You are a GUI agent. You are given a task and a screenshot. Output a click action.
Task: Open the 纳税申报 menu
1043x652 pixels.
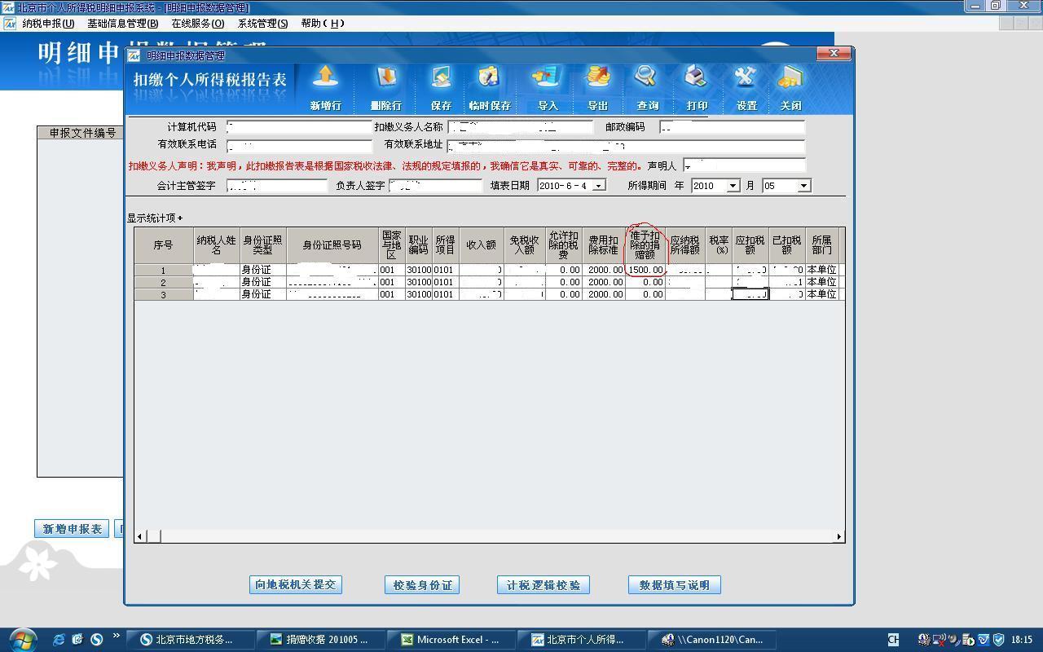47,24
